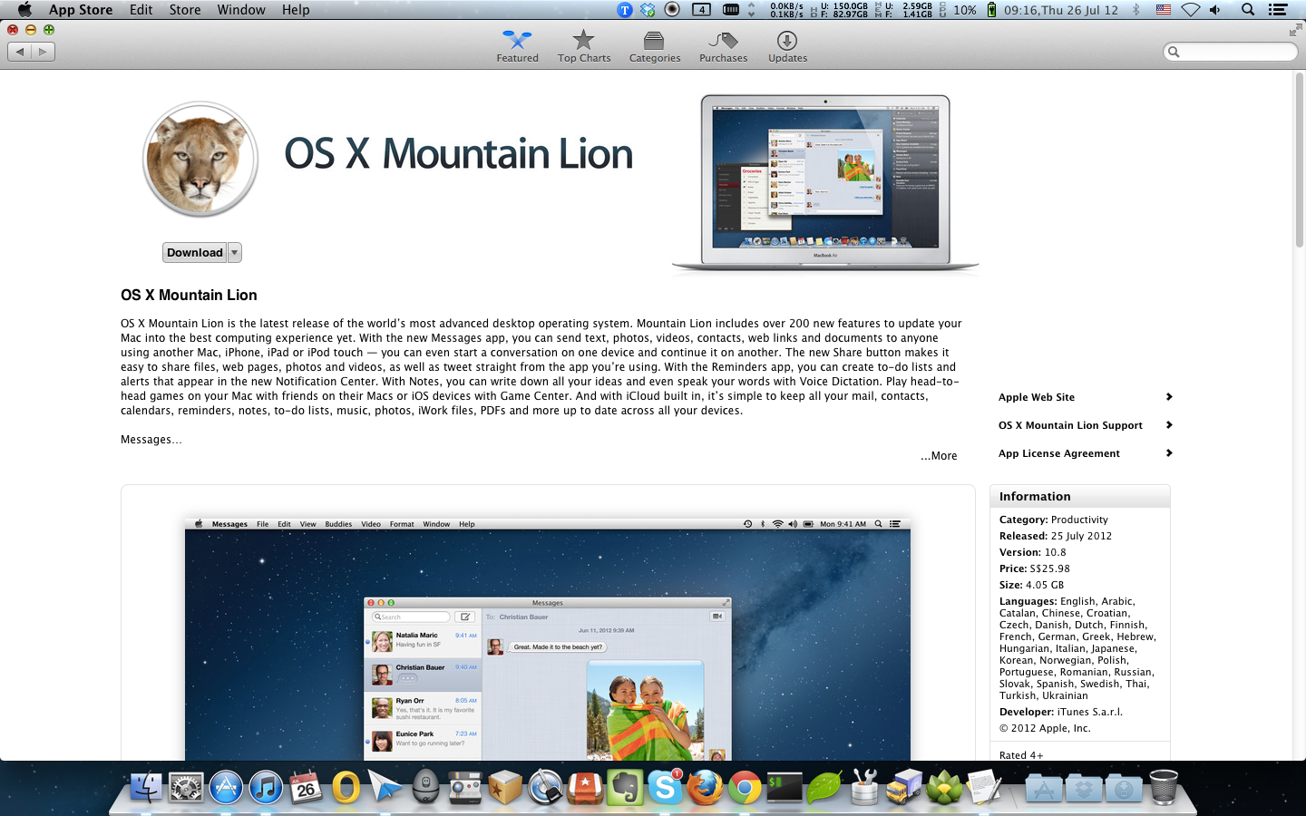The height and width of the screenshot is (816, 1306).
Task: Click the boxed 4 menu bar icon
Action: pyautogui.click(x=701, y=9)
